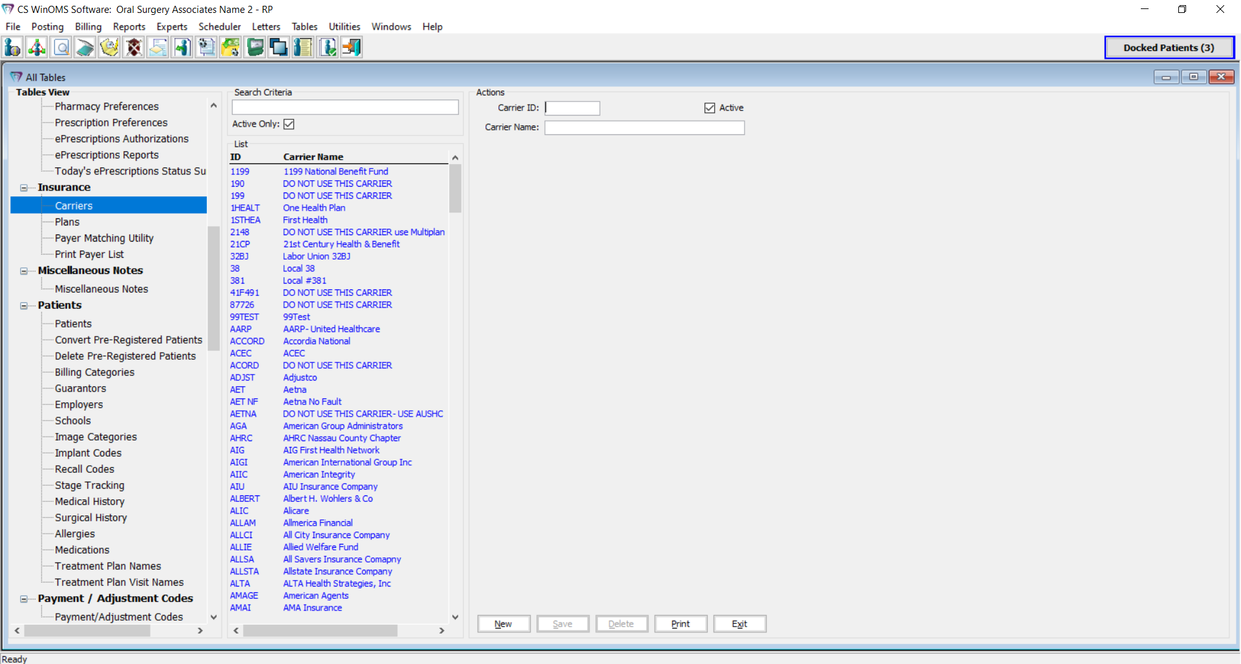Open the File menu
1241x664 pixels.
[x=13, y=26]
